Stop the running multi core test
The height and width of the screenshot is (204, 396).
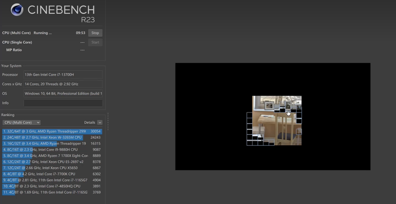pos(95,33)
